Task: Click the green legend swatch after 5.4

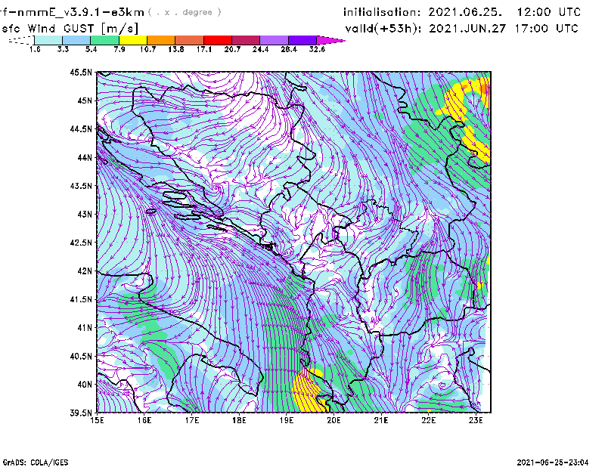Action: tap(104, 40)
